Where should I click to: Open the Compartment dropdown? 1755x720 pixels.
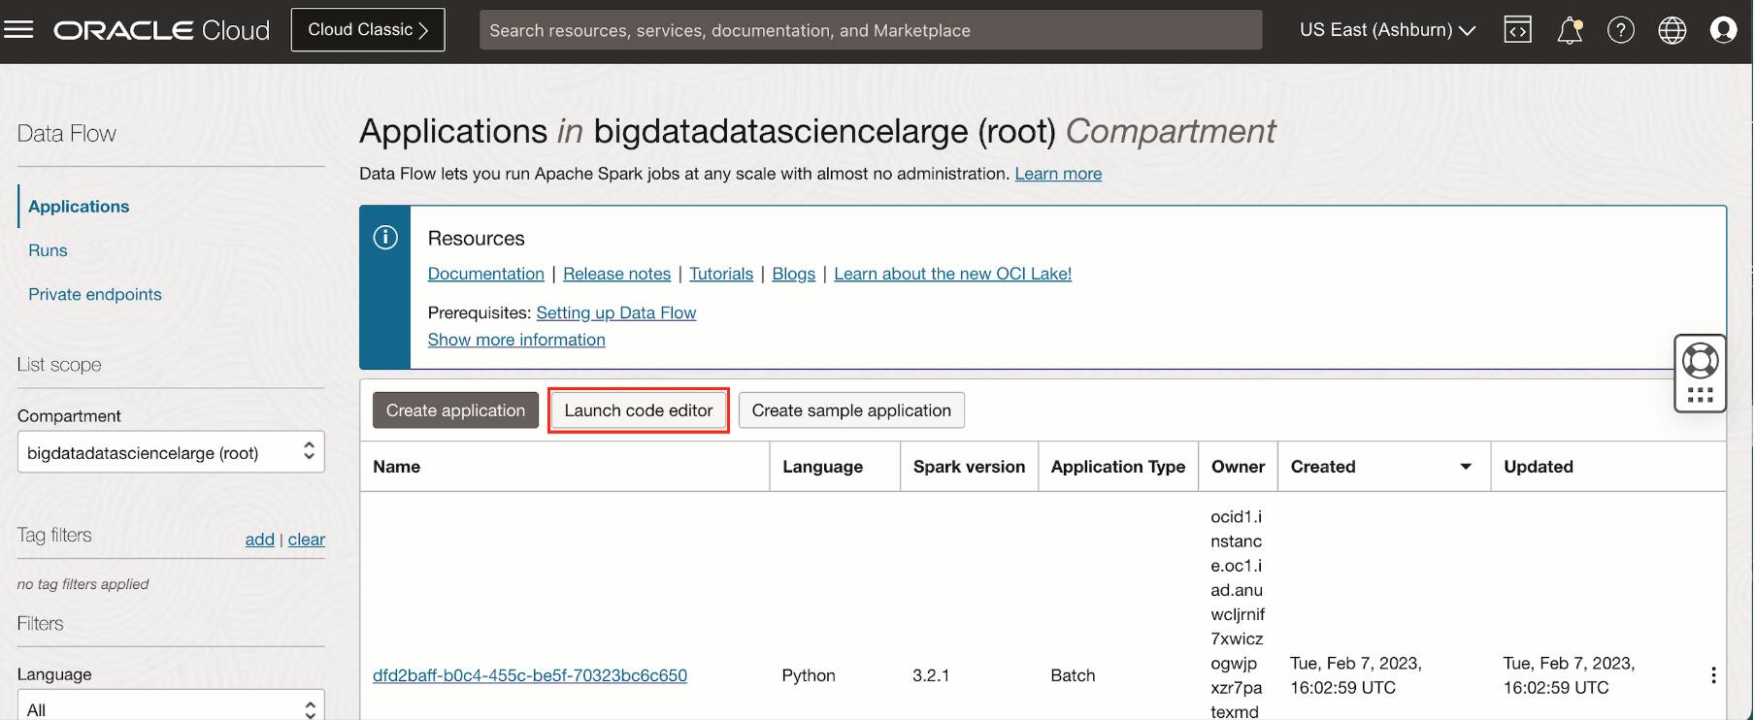(x=171, y=452)
